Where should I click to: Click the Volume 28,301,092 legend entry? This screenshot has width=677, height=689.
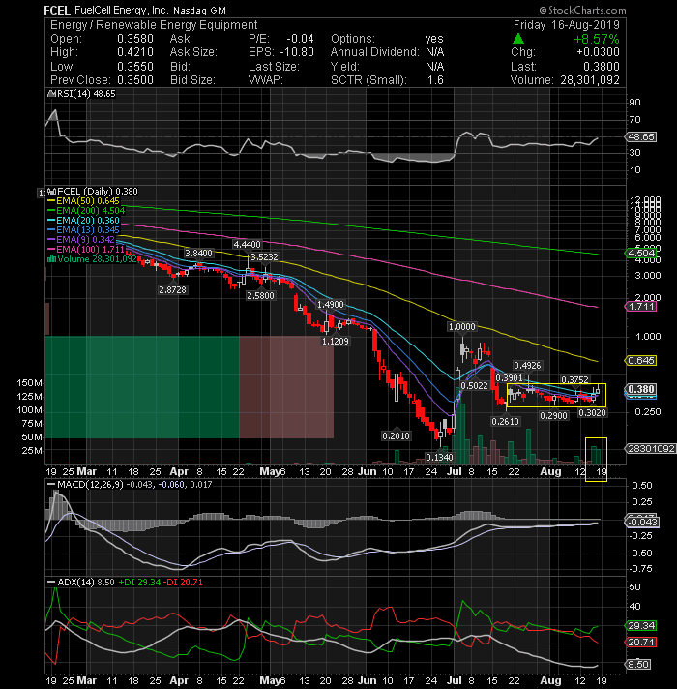coord(92,258)
